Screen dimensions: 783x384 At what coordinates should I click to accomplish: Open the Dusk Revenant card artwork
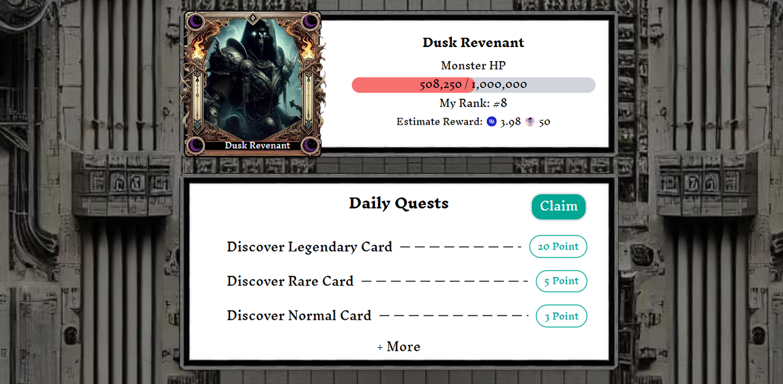tap(253, 84)
